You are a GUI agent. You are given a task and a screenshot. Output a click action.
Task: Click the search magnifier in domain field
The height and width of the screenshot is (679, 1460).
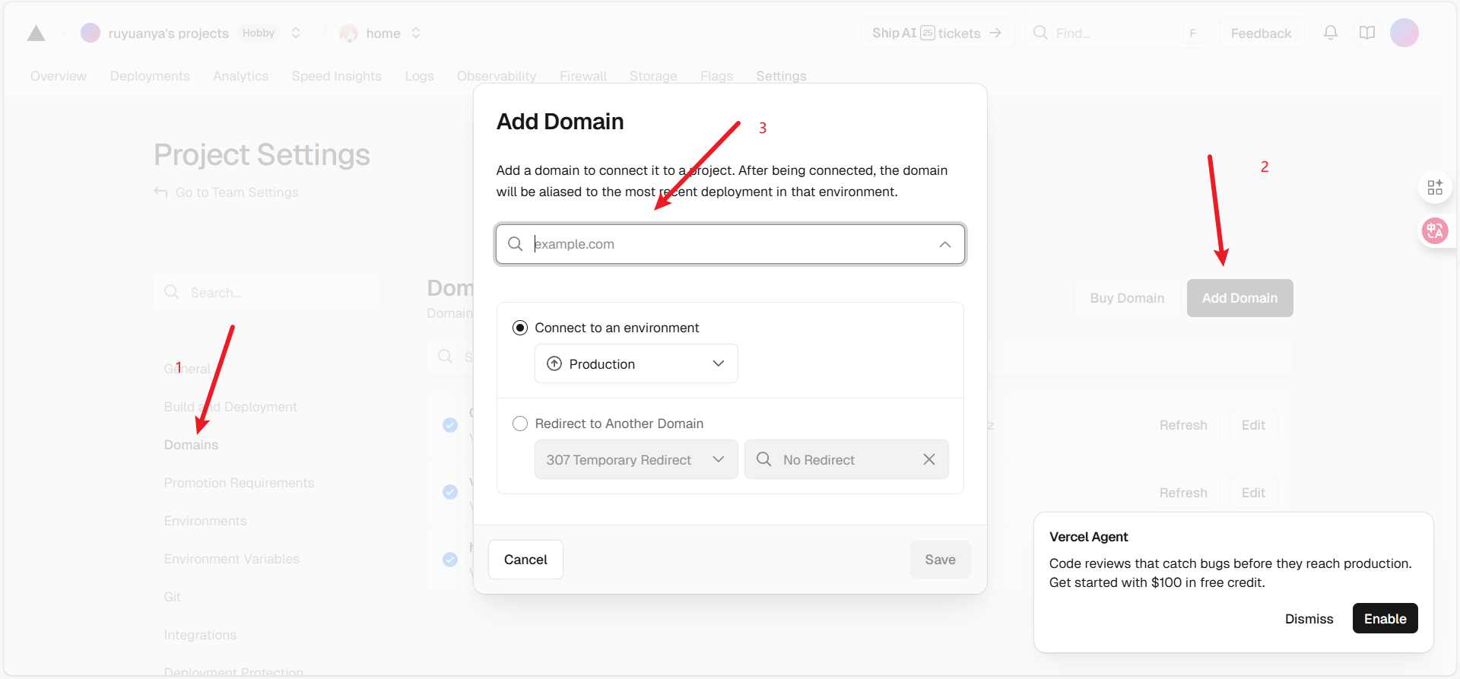[515, 244]
